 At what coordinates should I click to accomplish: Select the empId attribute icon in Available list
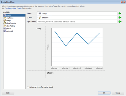tap(5, 15)
